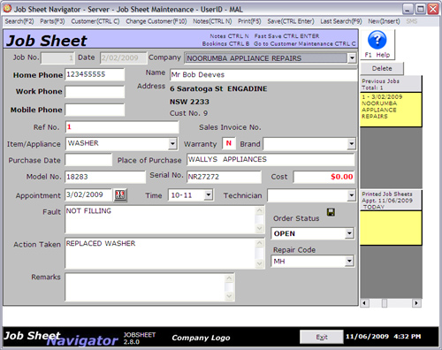Select Last Search(F9) menu item

click(341, 21)
